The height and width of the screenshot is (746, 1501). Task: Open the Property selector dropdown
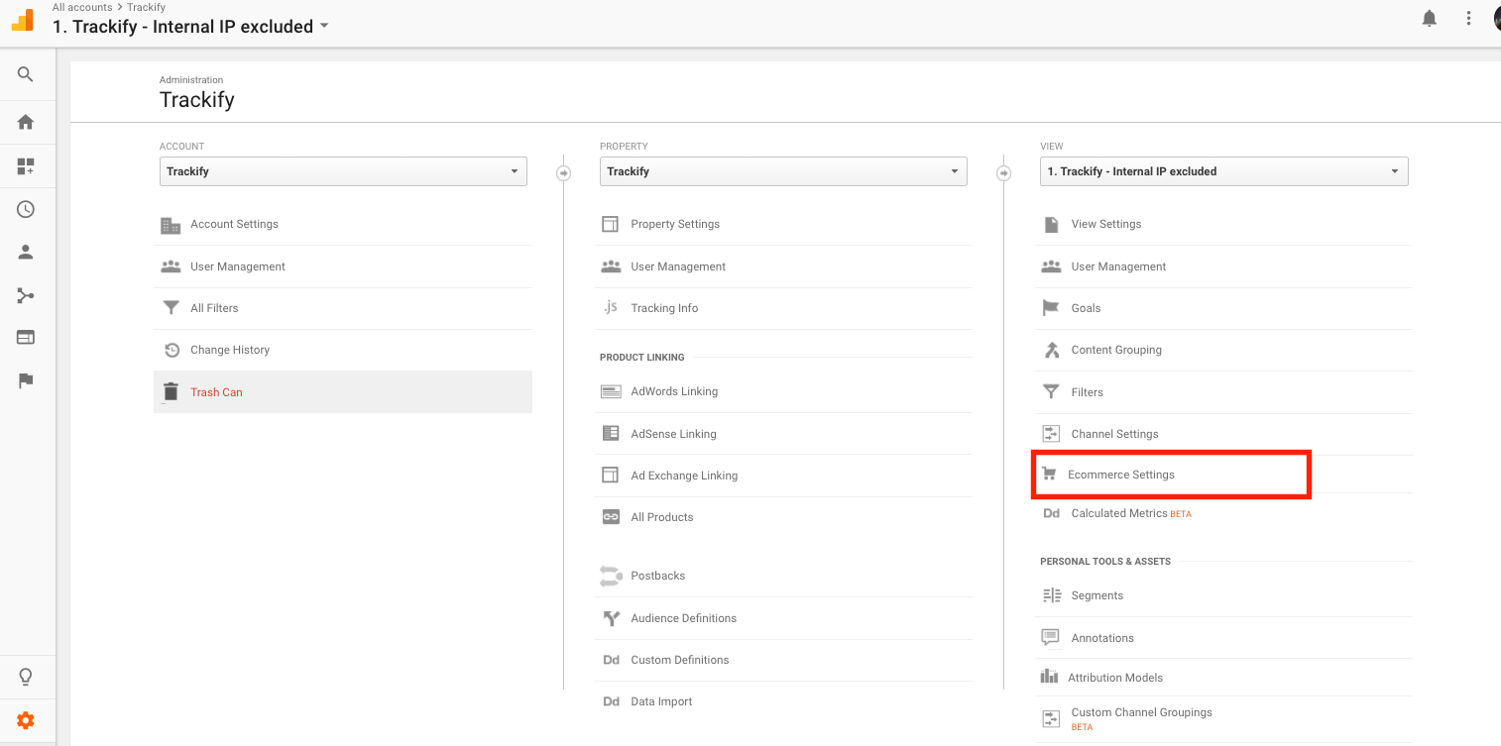(x=783, y=171)
